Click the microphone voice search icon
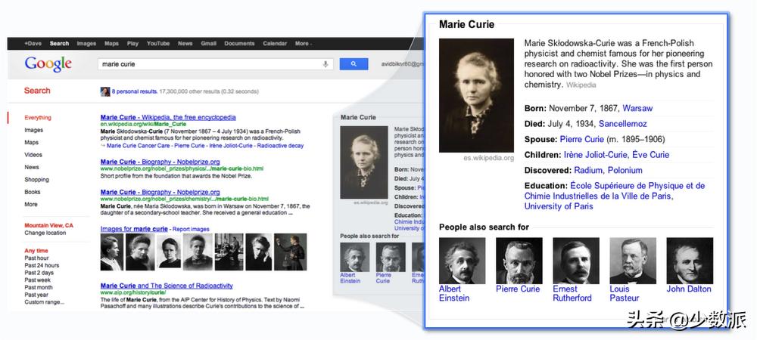 coord(326,64)
